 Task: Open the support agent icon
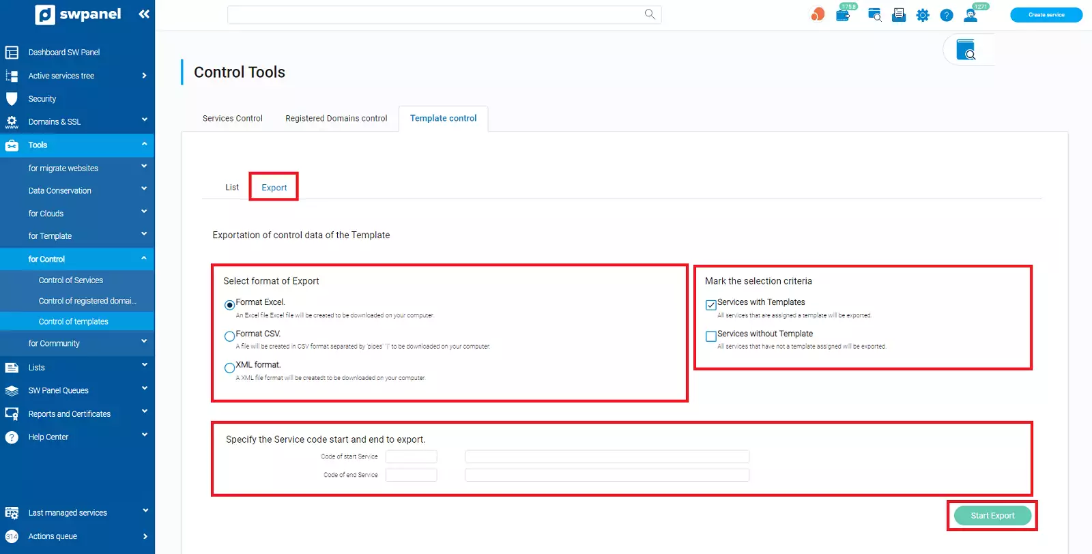[x=970, y=15]
